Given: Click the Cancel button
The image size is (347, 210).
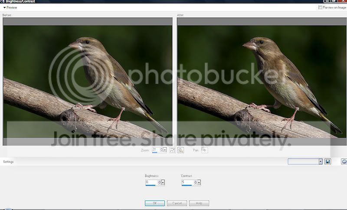Looking at the screenshot, I should [x=177, y=203].
